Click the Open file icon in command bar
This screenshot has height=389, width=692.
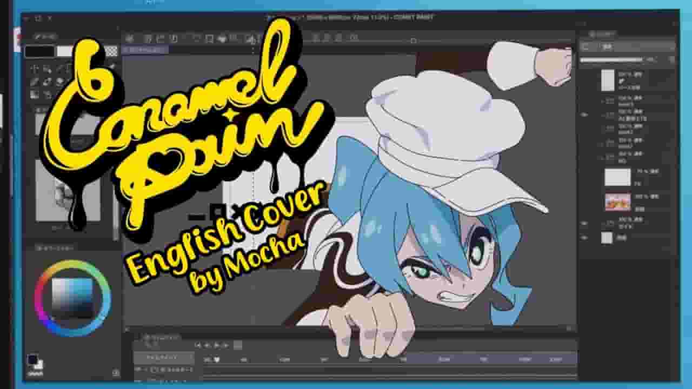tap(160, 38)
